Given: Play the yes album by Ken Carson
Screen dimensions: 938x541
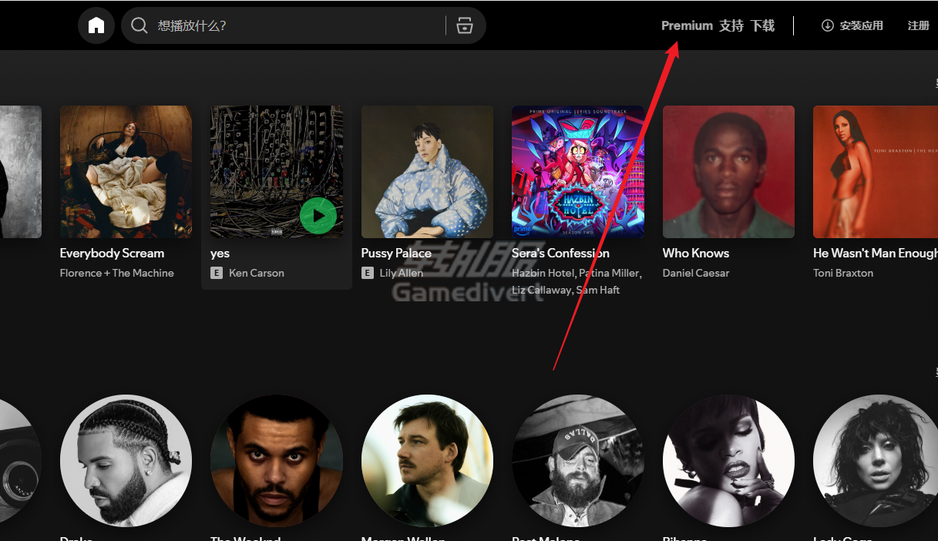Looking at the screenshot, I should 318,216.
